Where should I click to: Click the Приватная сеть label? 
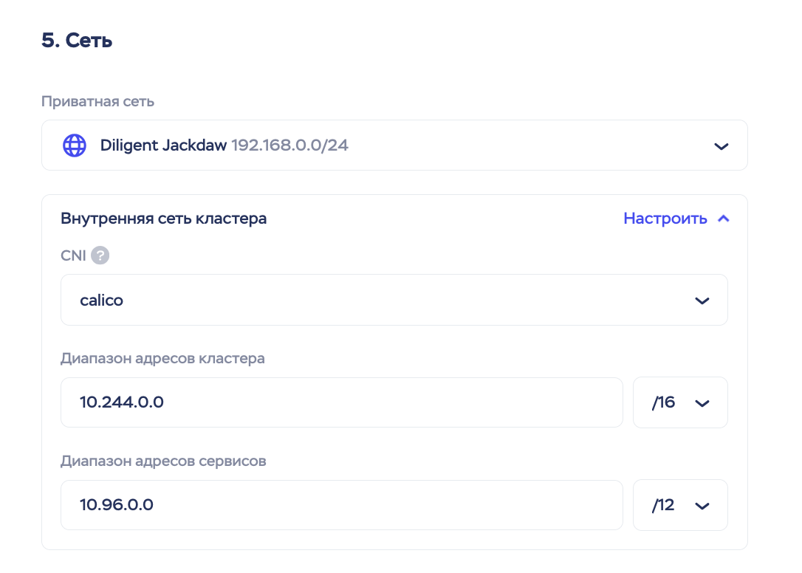coord(97,101)
